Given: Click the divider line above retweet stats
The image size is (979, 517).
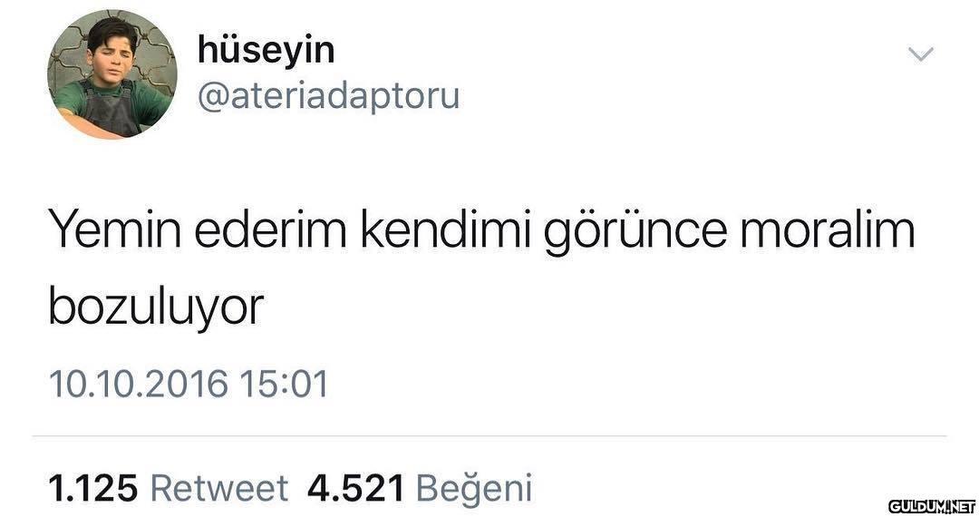Looking at the screenshot, I should pyautogui.click(x=489, y=436).
